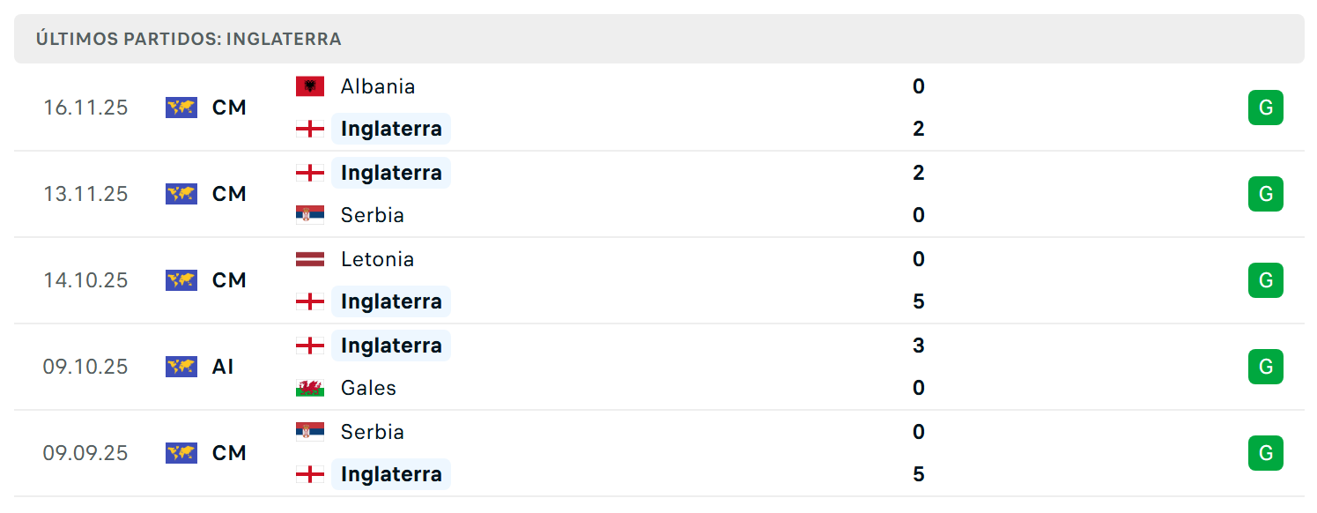
Task: Click the green G badge for the 09.09.25 match
Action: coord(1266,453)
